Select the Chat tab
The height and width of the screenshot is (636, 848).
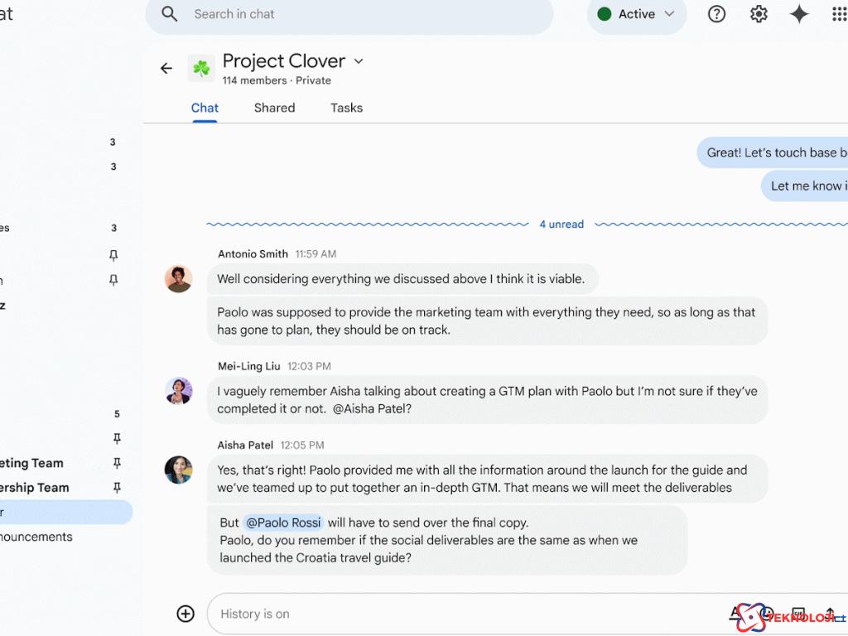(205, 108)
